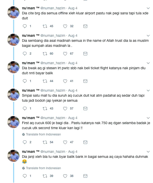Open profile picture on the stesen lrt tweet
Image resolution: width=153 pixels, height=183 pixels.
pos(14,67)
